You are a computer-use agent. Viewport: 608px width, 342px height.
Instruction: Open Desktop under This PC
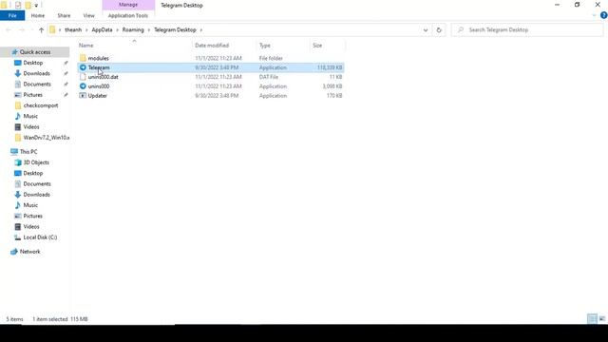[33, 173]
